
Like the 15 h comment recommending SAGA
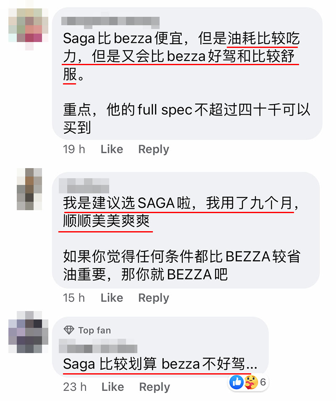[112, 298]
